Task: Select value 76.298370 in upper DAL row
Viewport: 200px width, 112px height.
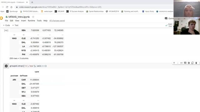Action: [x=59, y=42]
